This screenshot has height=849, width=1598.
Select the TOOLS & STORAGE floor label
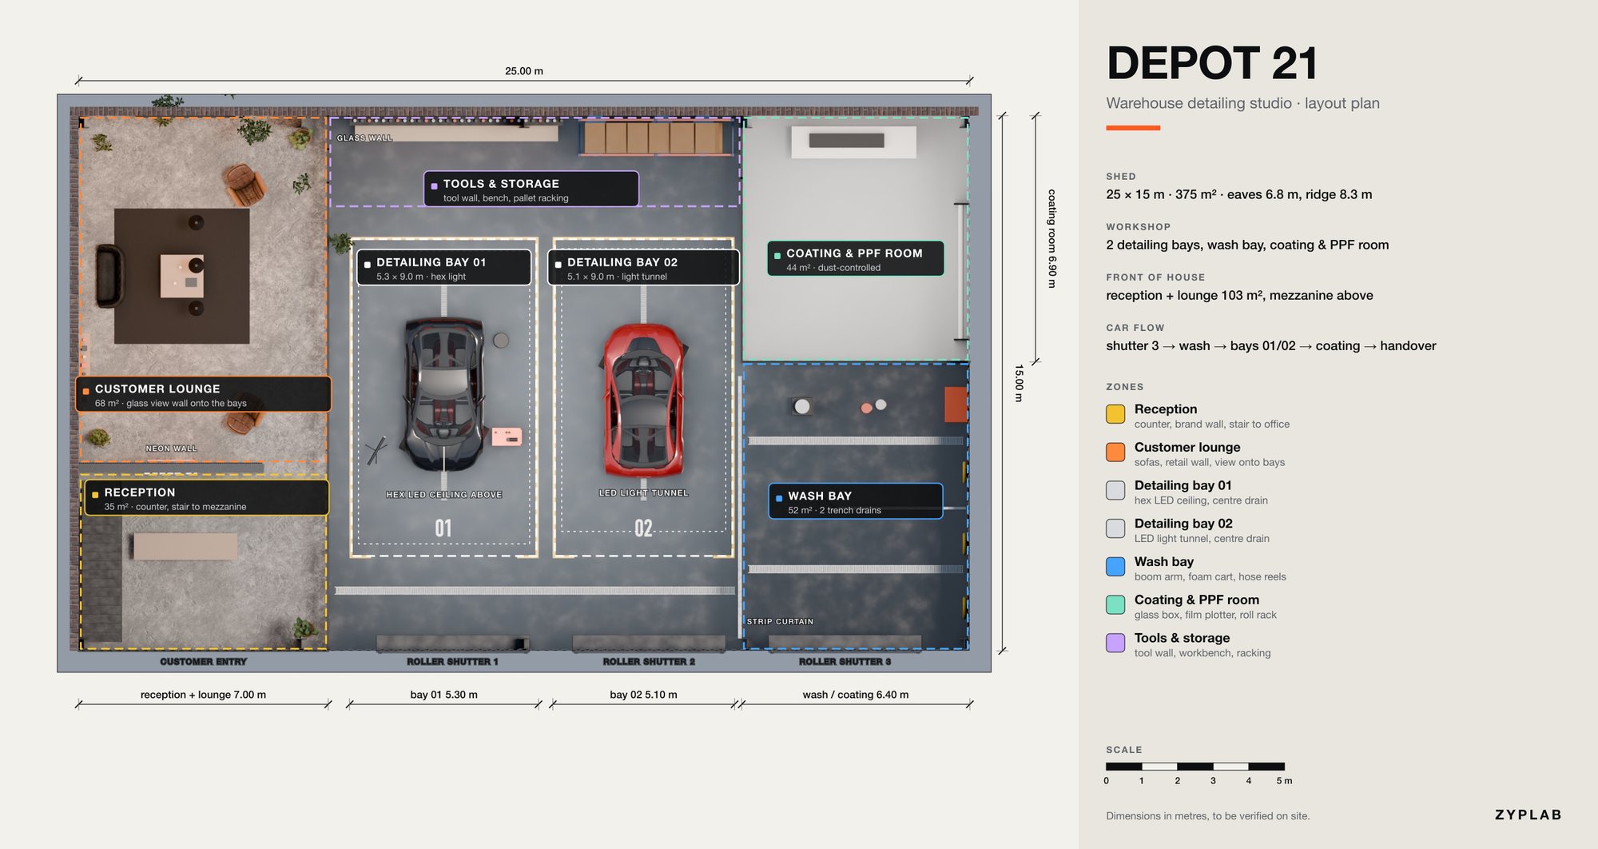pos(531,189)
